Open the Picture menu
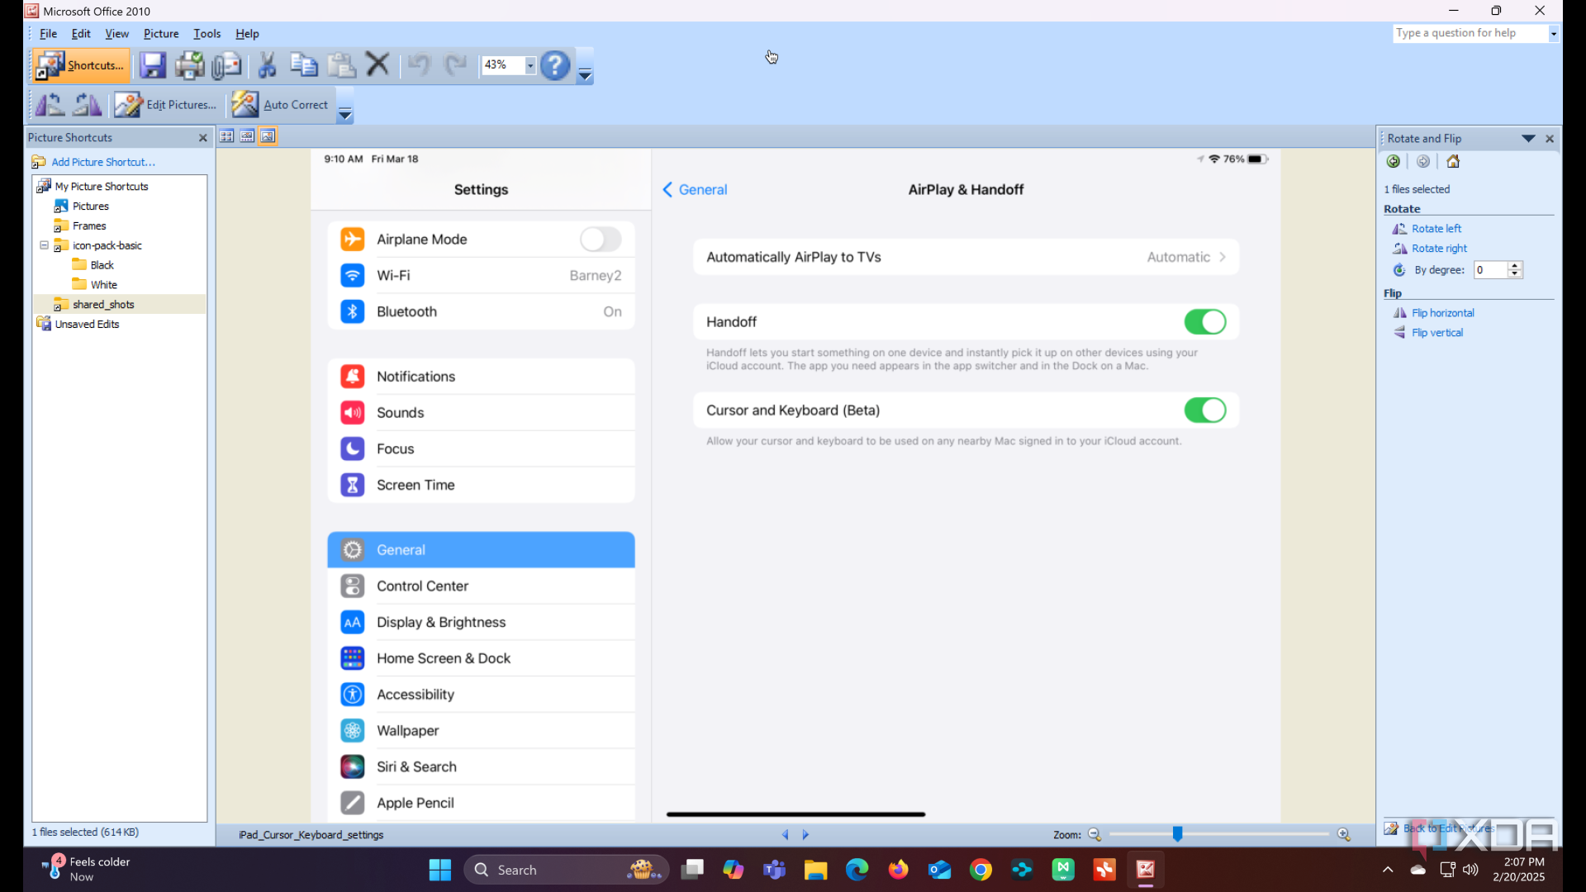Screen dimensions: 1586x892 (161, 34)
